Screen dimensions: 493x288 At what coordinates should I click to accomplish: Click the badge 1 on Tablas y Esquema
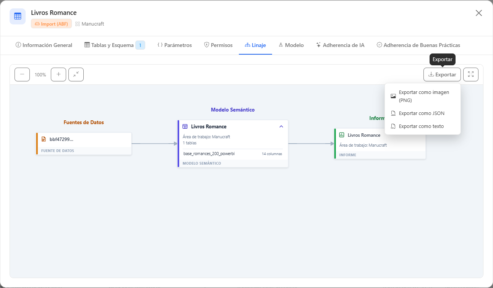[140, 45]
